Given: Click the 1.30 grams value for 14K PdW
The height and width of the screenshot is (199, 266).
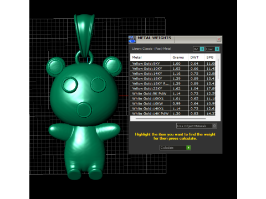Looking at the screenshot, I should click(x=176, y=113).
